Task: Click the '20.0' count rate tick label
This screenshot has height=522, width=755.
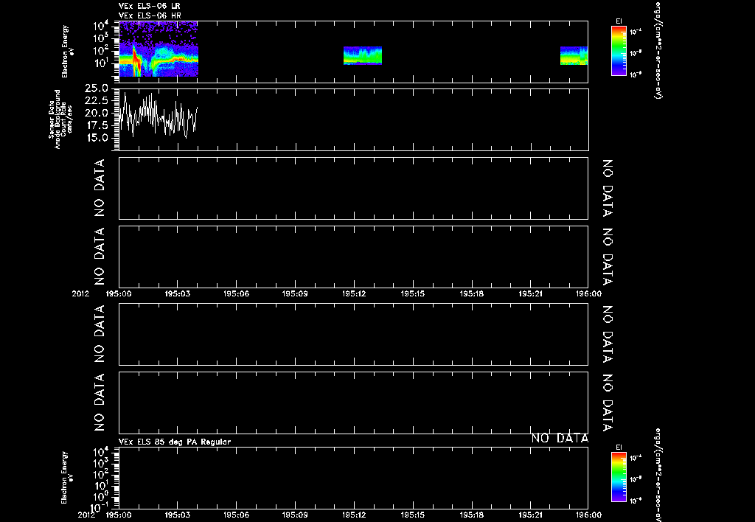Action: tap(98, 113)
